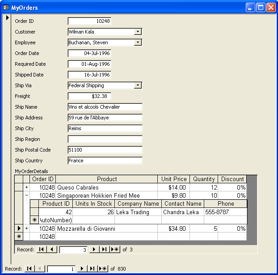This screenshot has height=275, width=278.
Task: Open the Customer dropdown list
Action: point(138,32)
